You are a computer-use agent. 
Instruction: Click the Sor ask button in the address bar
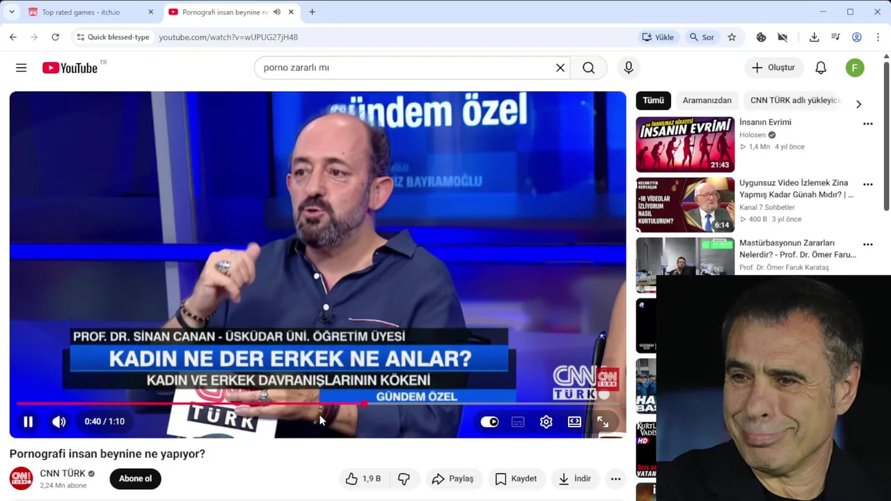click(702, 37)
